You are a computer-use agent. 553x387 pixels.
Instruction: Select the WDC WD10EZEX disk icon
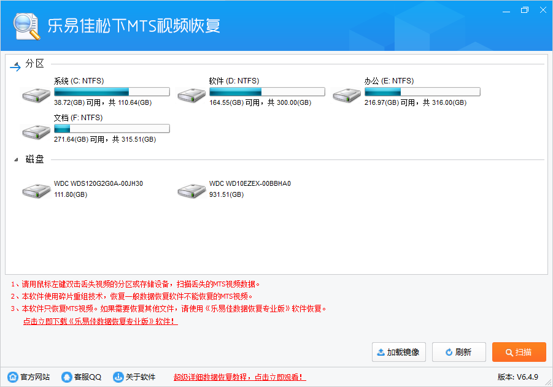tap(191, 190)
